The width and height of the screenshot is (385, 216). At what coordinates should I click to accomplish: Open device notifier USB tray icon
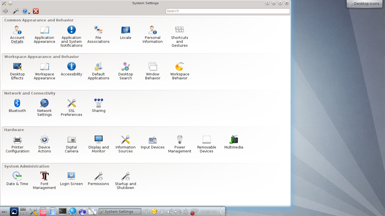click(x=178, y=212)
